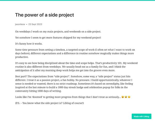Click the P.S. line about Lifelog
Screen dimensions: 155x122
pyautogui.click(x=49, y=103)
